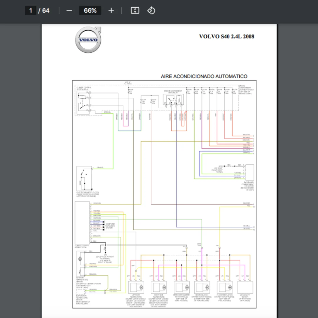Image resolution: width=318 pixels, height=318 pixels.
Task: Click the engine management main relay symbol
Action: point(173,100)
